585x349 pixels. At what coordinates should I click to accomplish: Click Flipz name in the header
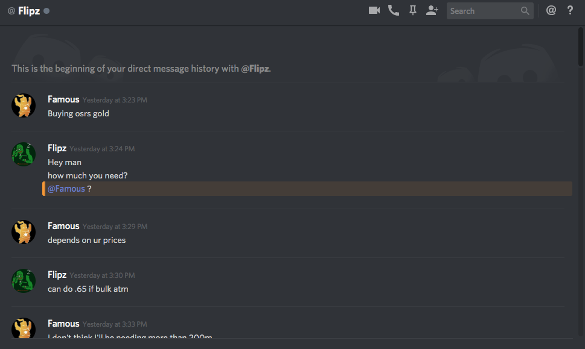click(x=29, y=11)
